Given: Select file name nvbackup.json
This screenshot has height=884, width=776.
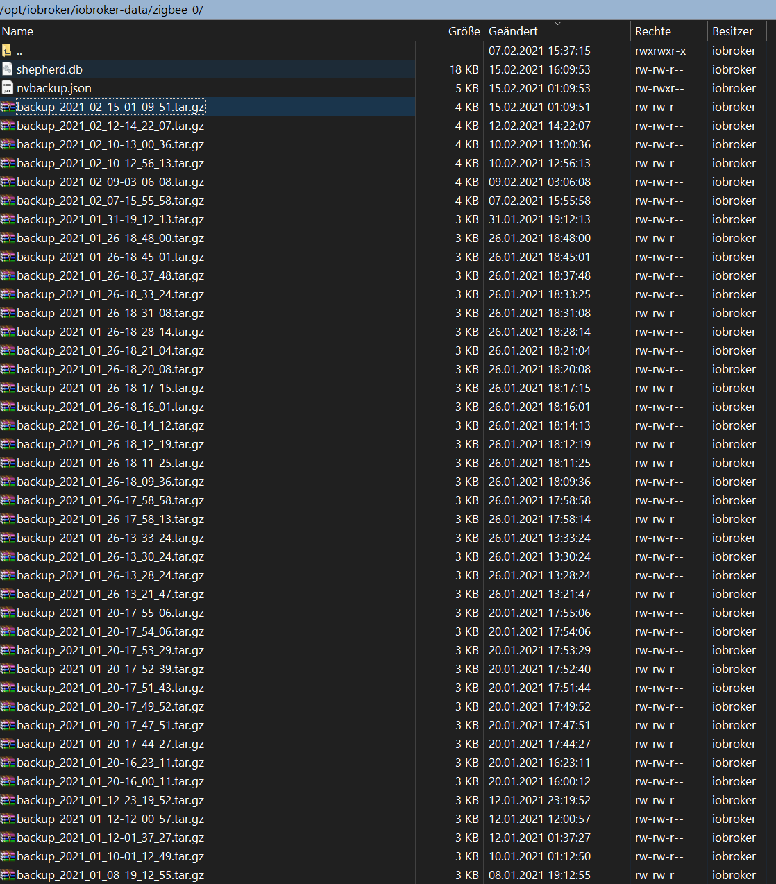Looking at the screenshot, I should pos(54,88).
